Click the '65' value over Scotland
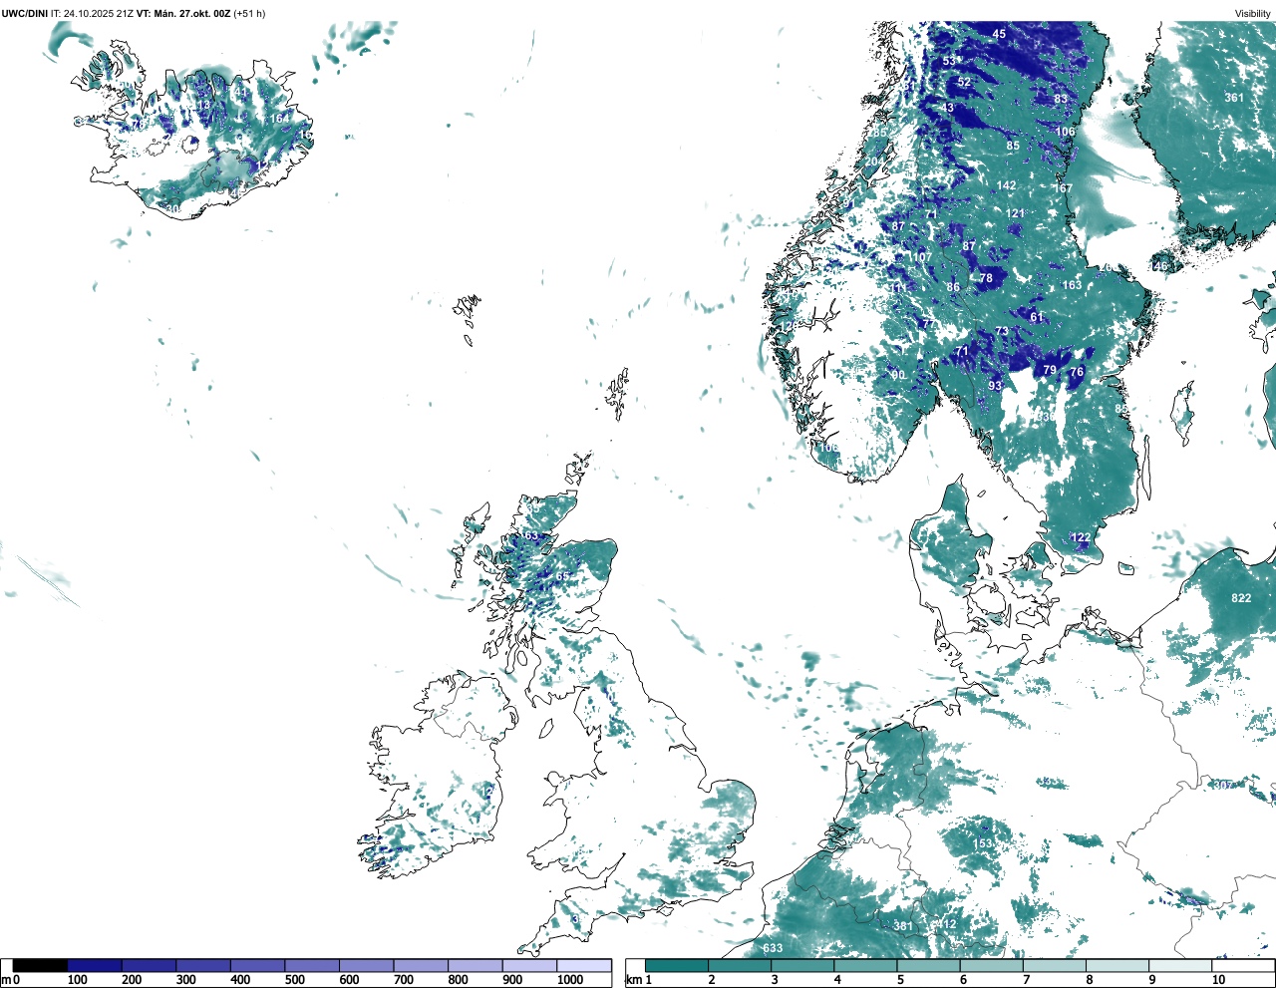Viewport: 1276px width, 988px height. tap(563, 576)
